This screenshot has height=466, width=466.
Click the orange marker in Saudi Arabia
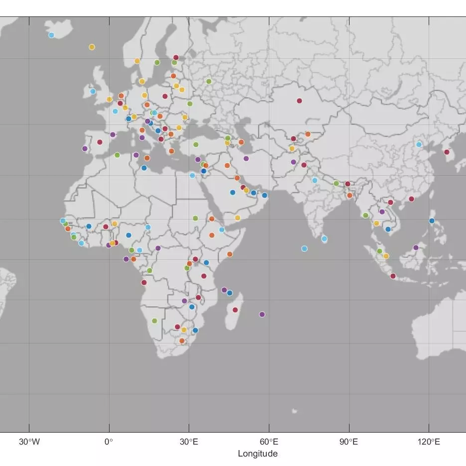pyautogui.click(x=237, y=178)
